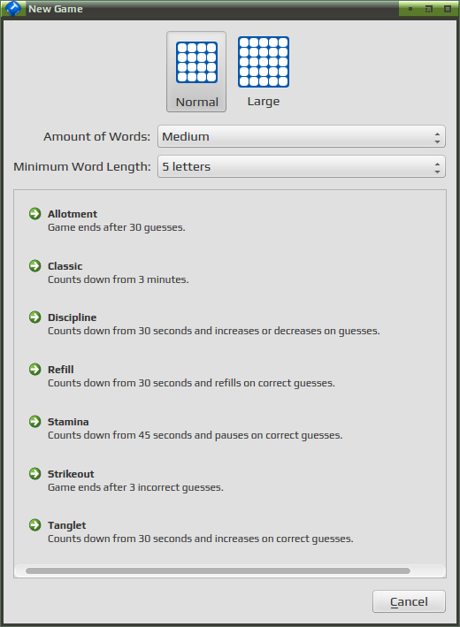Click the green arrow next to Stamina
Screen dimensions: 460x627
(x=35, y=422)
